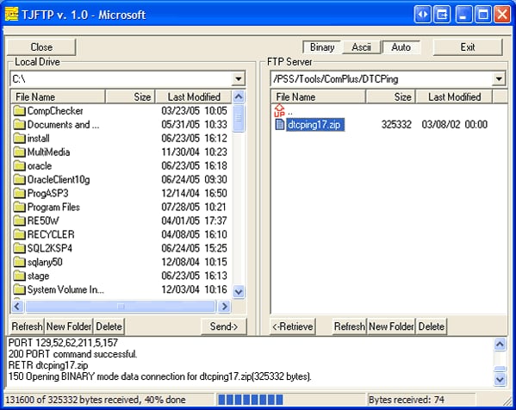Select dtcping17.zip file name on FTP server

[x=315, y=125]
